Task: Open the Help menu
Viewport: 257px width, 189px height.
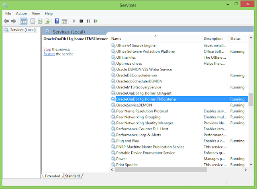Action: (49, 13)
